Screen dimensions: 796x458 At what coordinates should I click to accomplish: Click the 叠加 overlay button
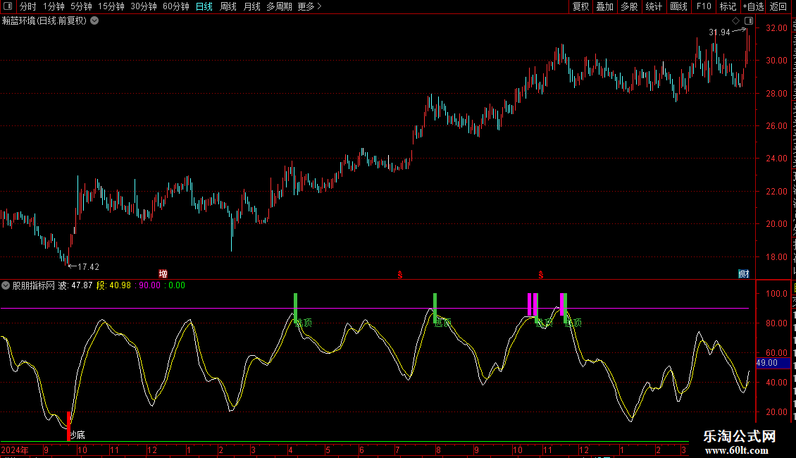(x=604, y=6)
